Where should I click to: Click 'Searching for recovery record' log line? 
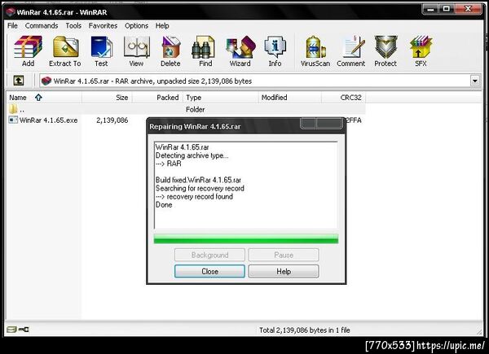click(200, 188)
